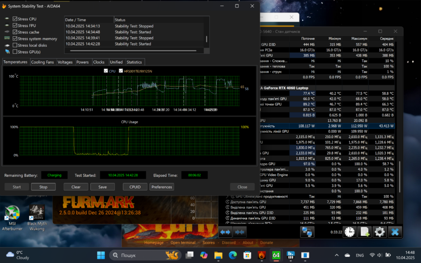Click the Donate link in FurMark
Viewport: 421px width, 263px height.
tap(266, 243)
